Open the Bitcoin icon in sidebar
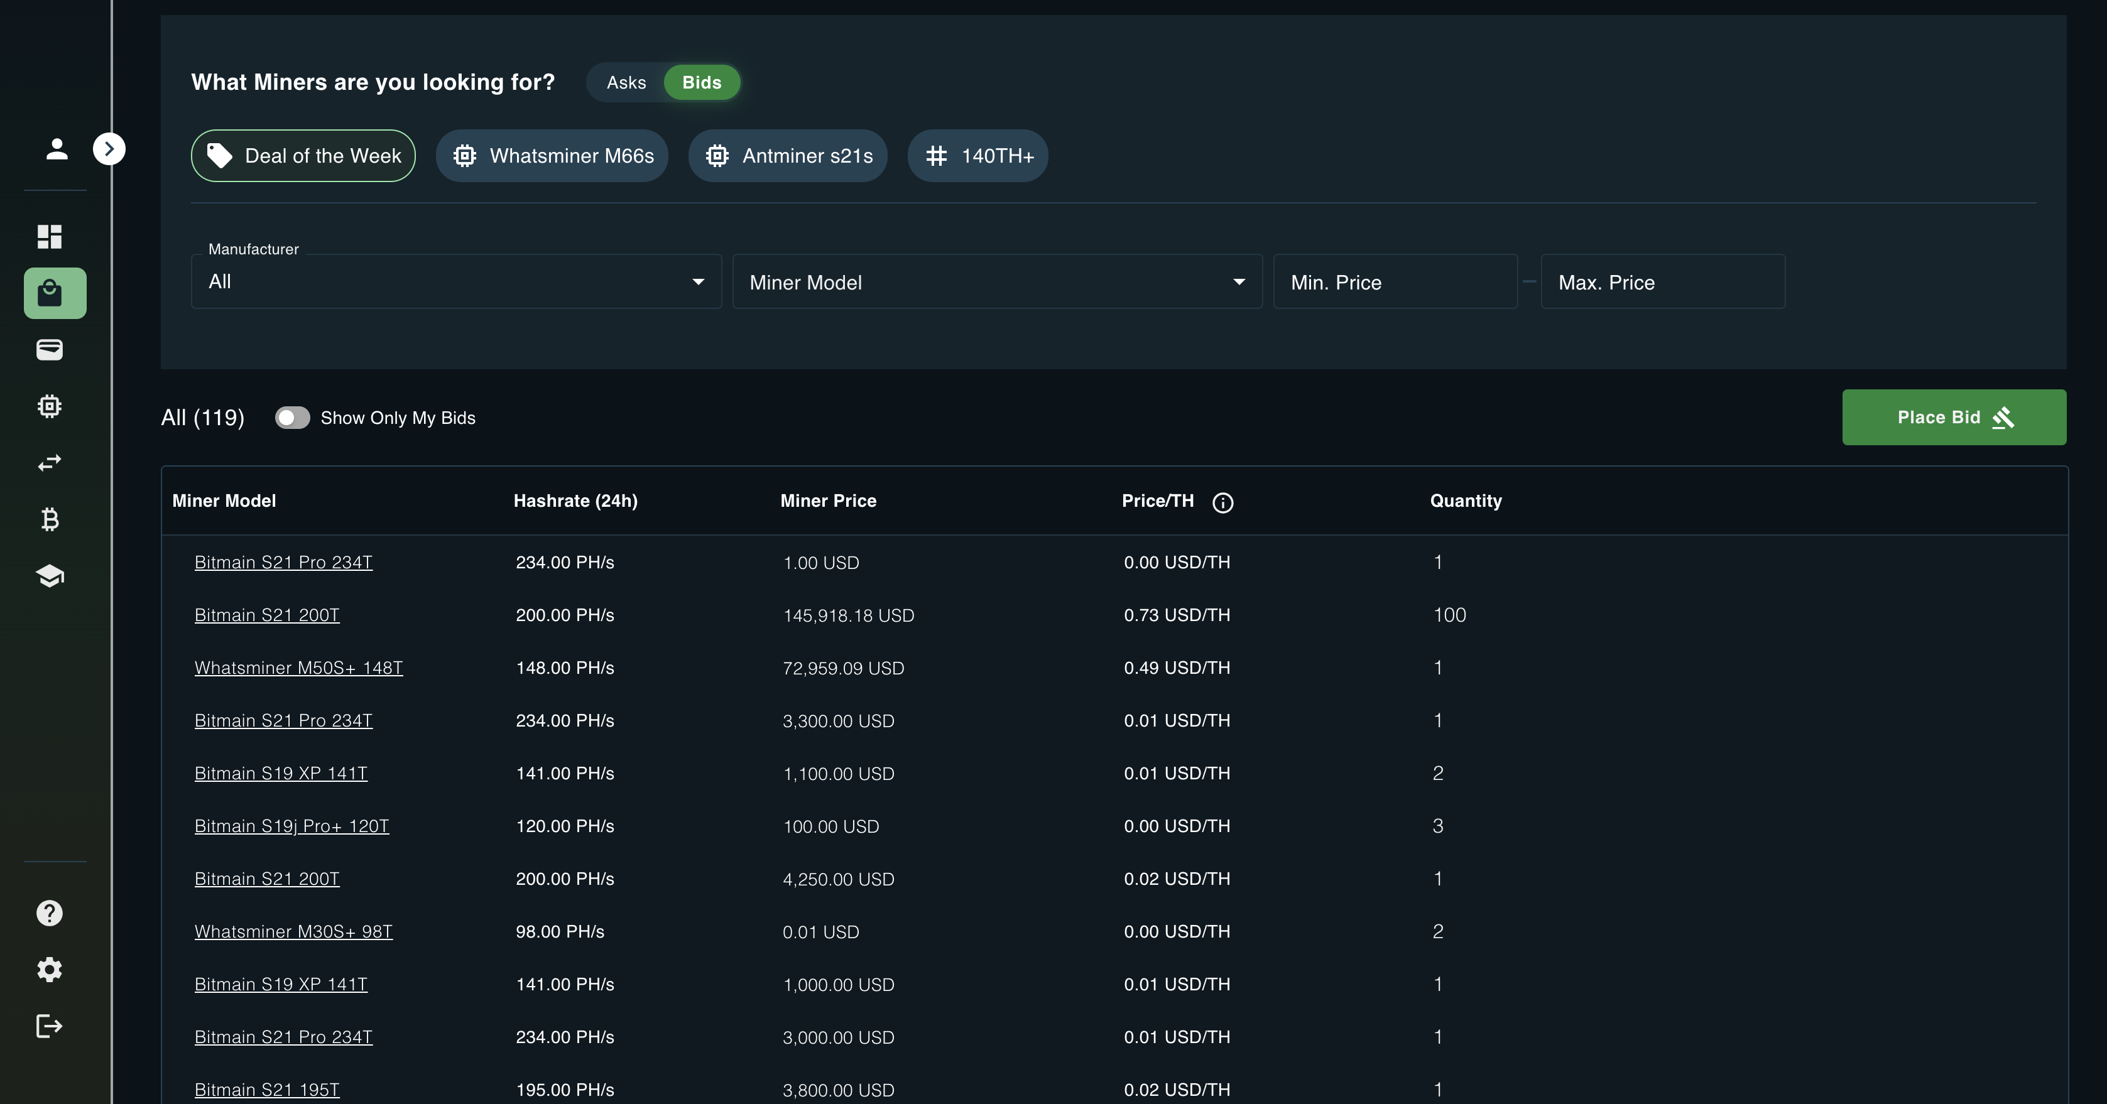This screenshot has width=2107, height=1104. tap(50, 519)
